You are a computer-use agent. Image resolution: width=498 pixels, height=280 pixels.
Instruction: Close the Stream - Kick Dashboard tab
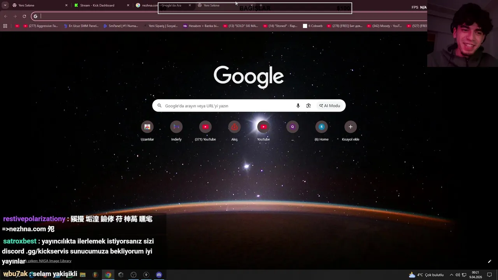pos(128,5)
